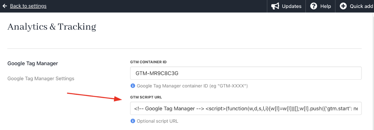
Task: Click the question mark Help icon
Action: 314,6
